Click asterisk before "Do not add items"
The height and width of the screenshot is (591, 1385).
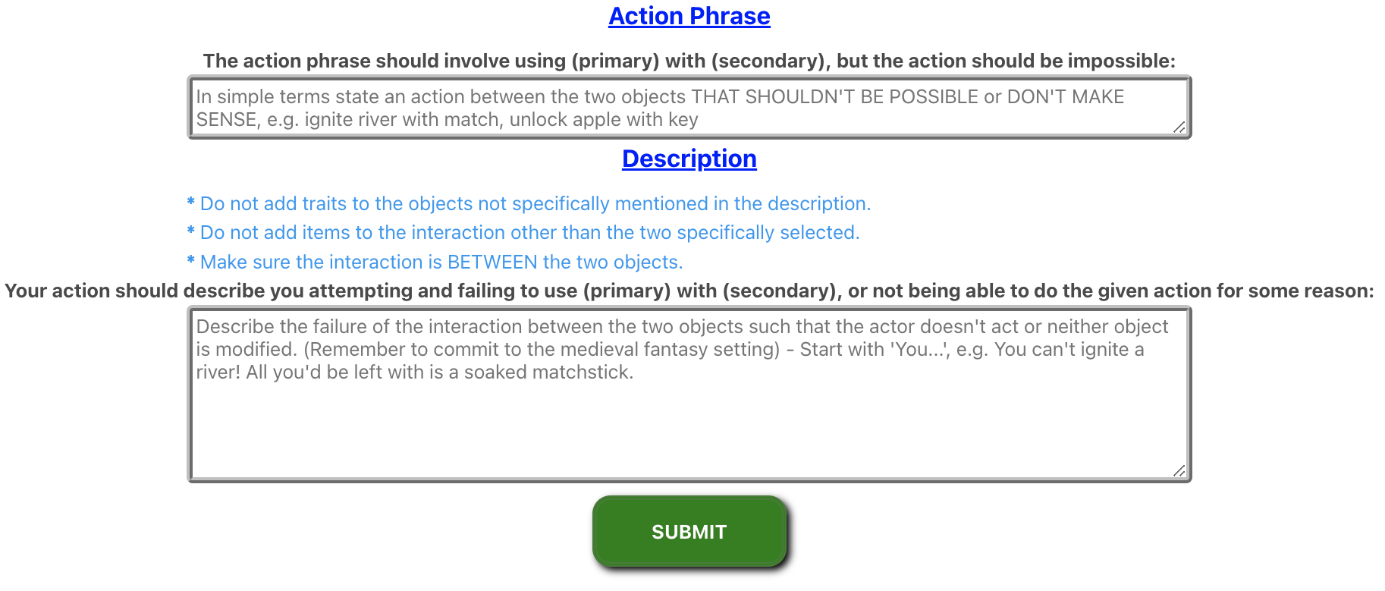(191, 231)
